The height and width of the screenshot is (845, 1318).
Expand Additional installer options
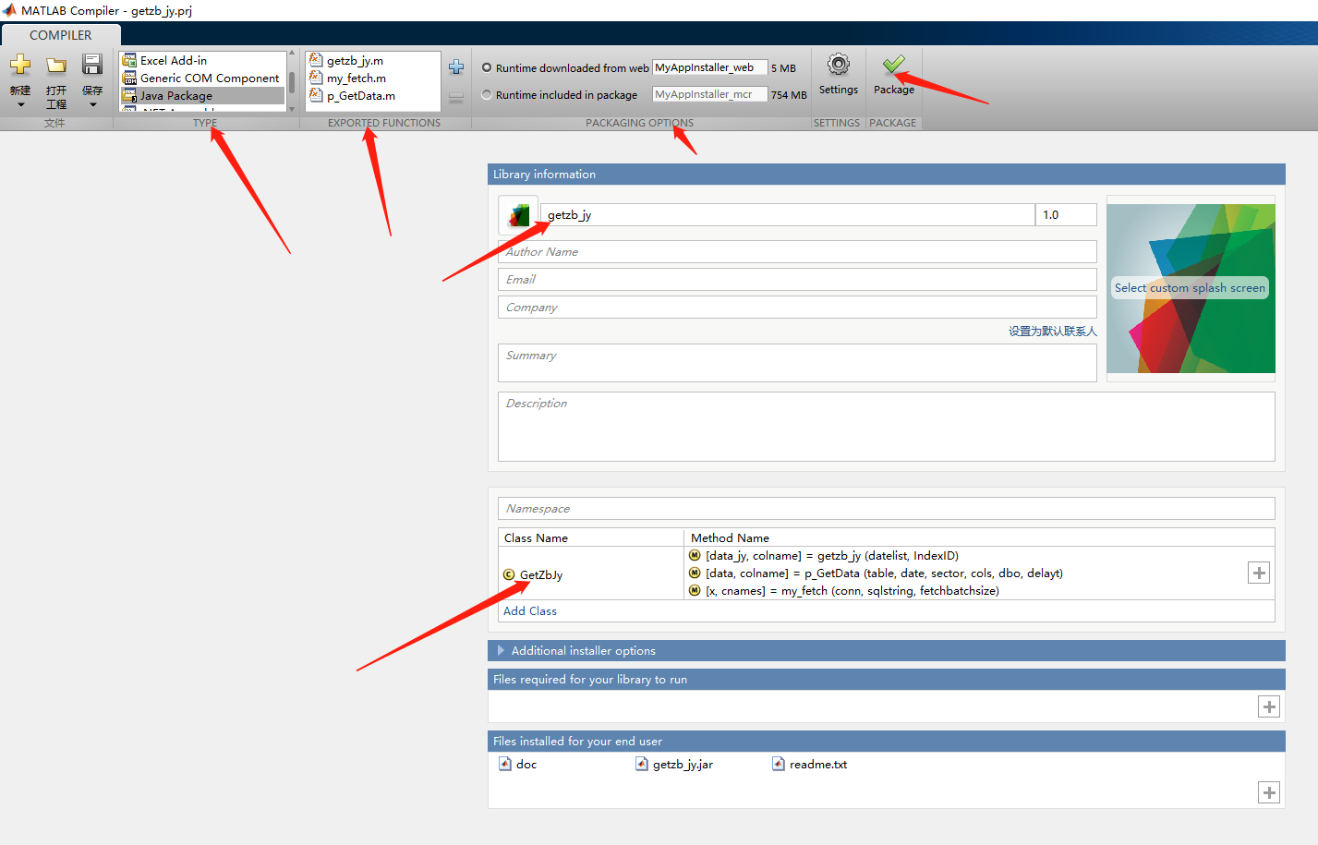point(500,650)
